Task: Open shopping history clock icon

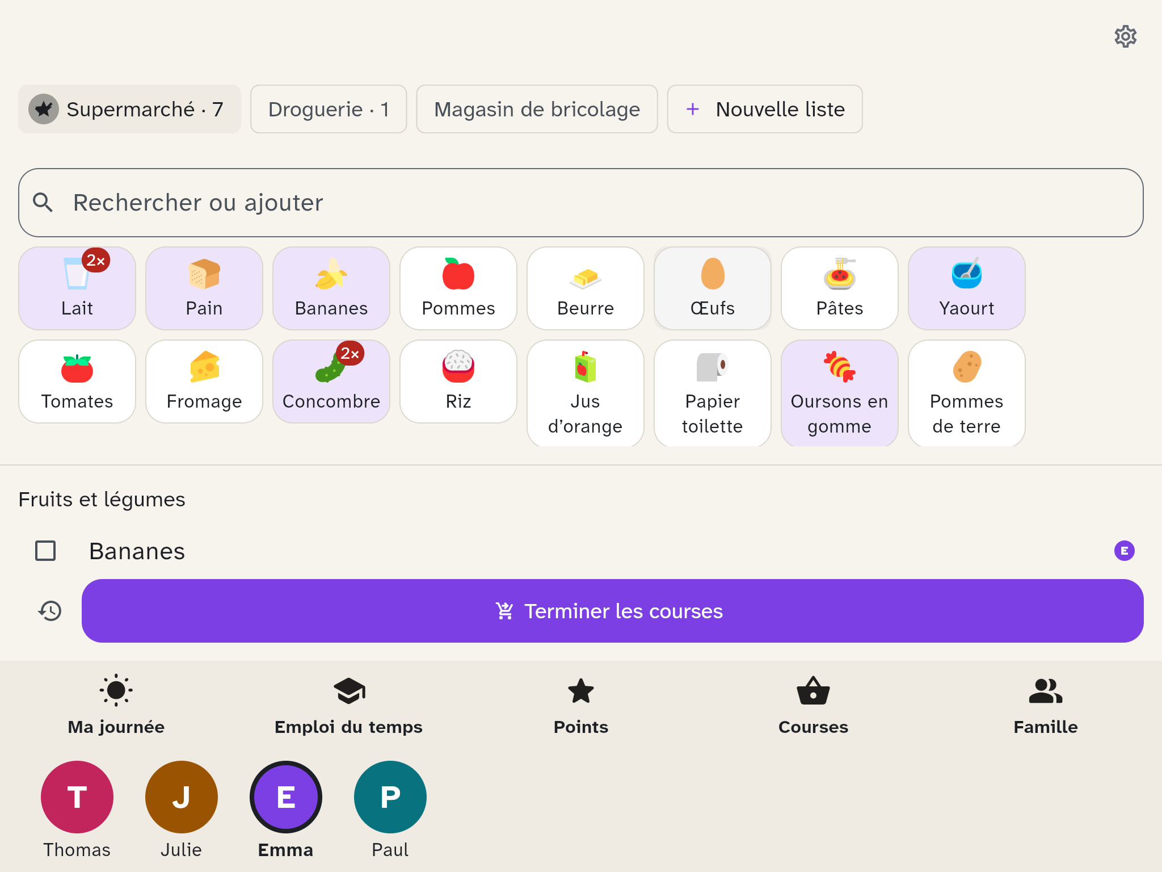Action: 50,611
